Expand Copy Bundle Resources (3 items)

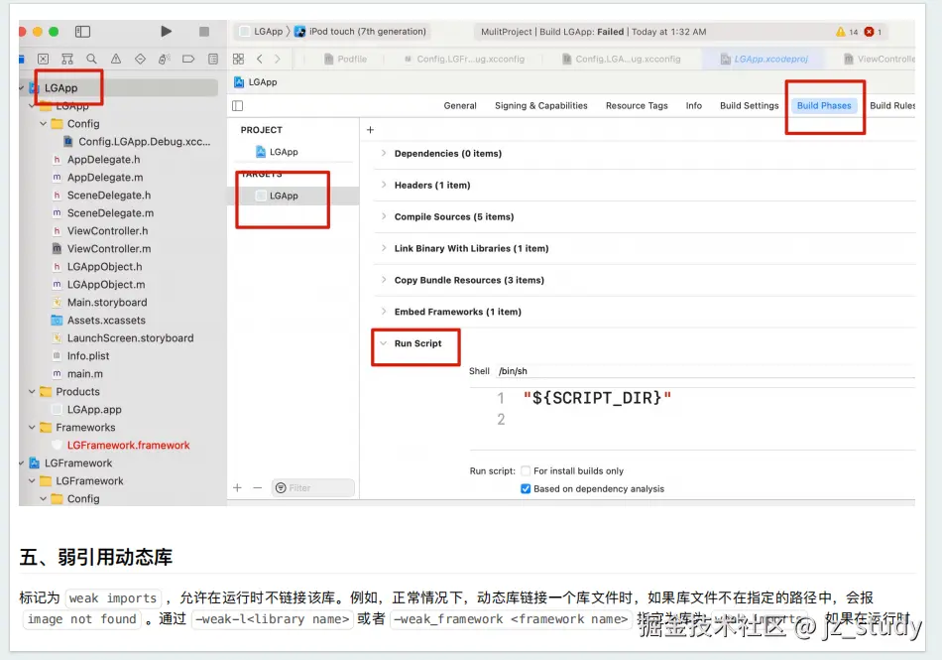tap(384, 280)
